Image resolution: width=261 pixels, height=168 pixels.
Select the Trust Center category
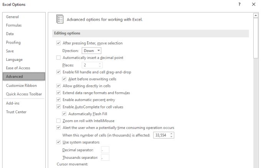click(17, 112)
